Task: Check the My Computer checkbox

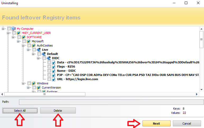Action: pos(9,28)
